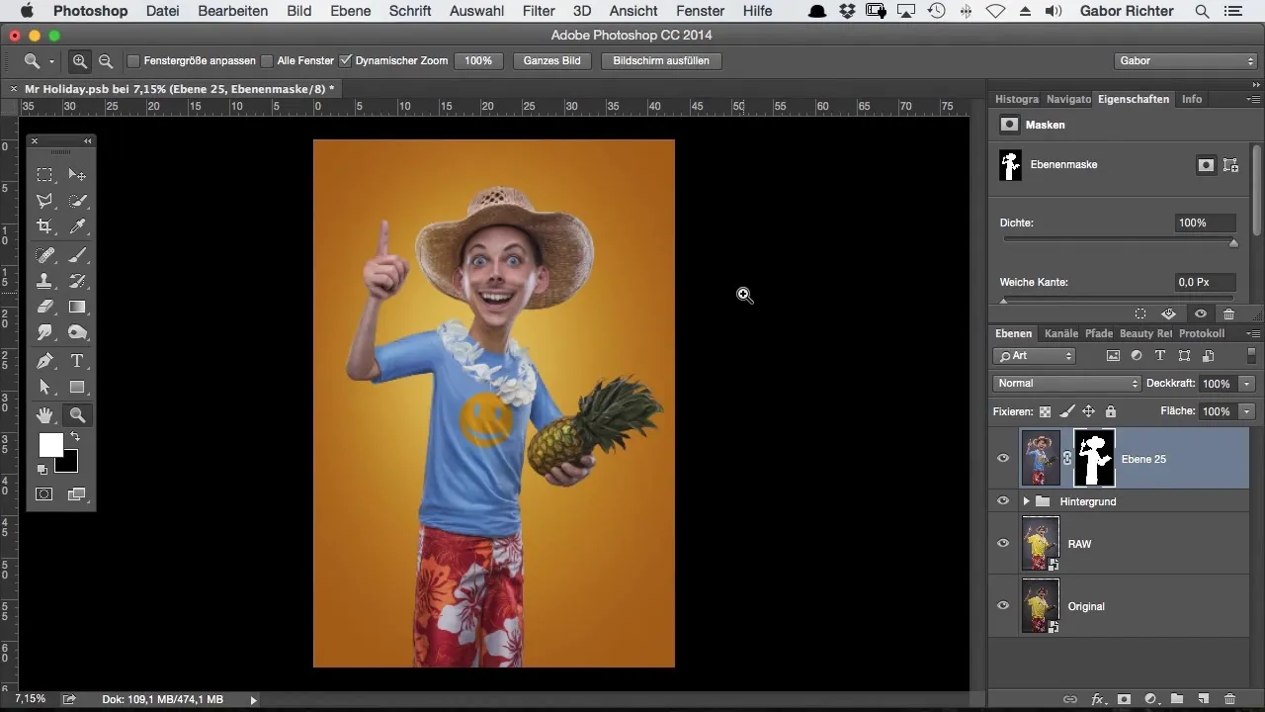
Task: Open Auswahl menu
Action: pyautogui.click(x=476, y=11)
